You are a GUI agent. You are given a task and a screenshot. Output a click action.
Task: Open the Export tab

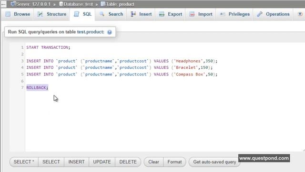click(171, 14)
